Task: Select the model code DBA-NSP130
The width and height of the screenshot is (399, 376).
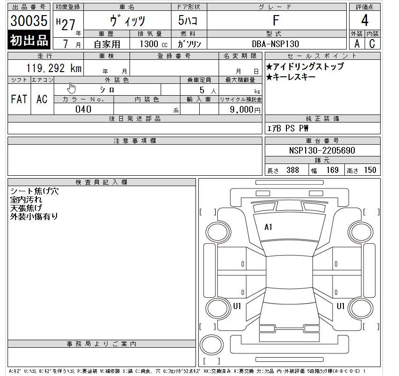Action: click(x=276, y=44)
